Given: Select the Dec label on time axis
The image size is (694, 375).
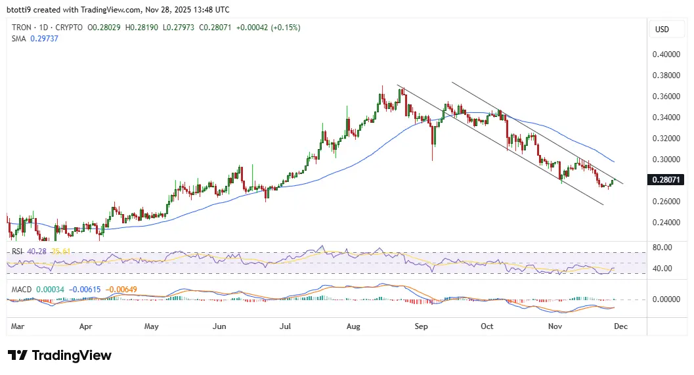Looking at the screenshot, I should click(620, 326).
